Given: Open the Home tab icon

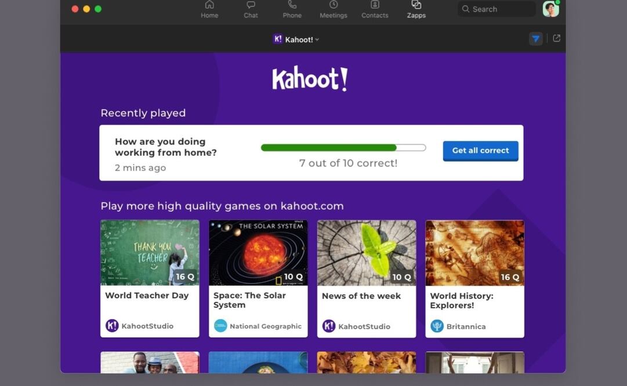Looking at the screenshot, I should tap(209, 5).
